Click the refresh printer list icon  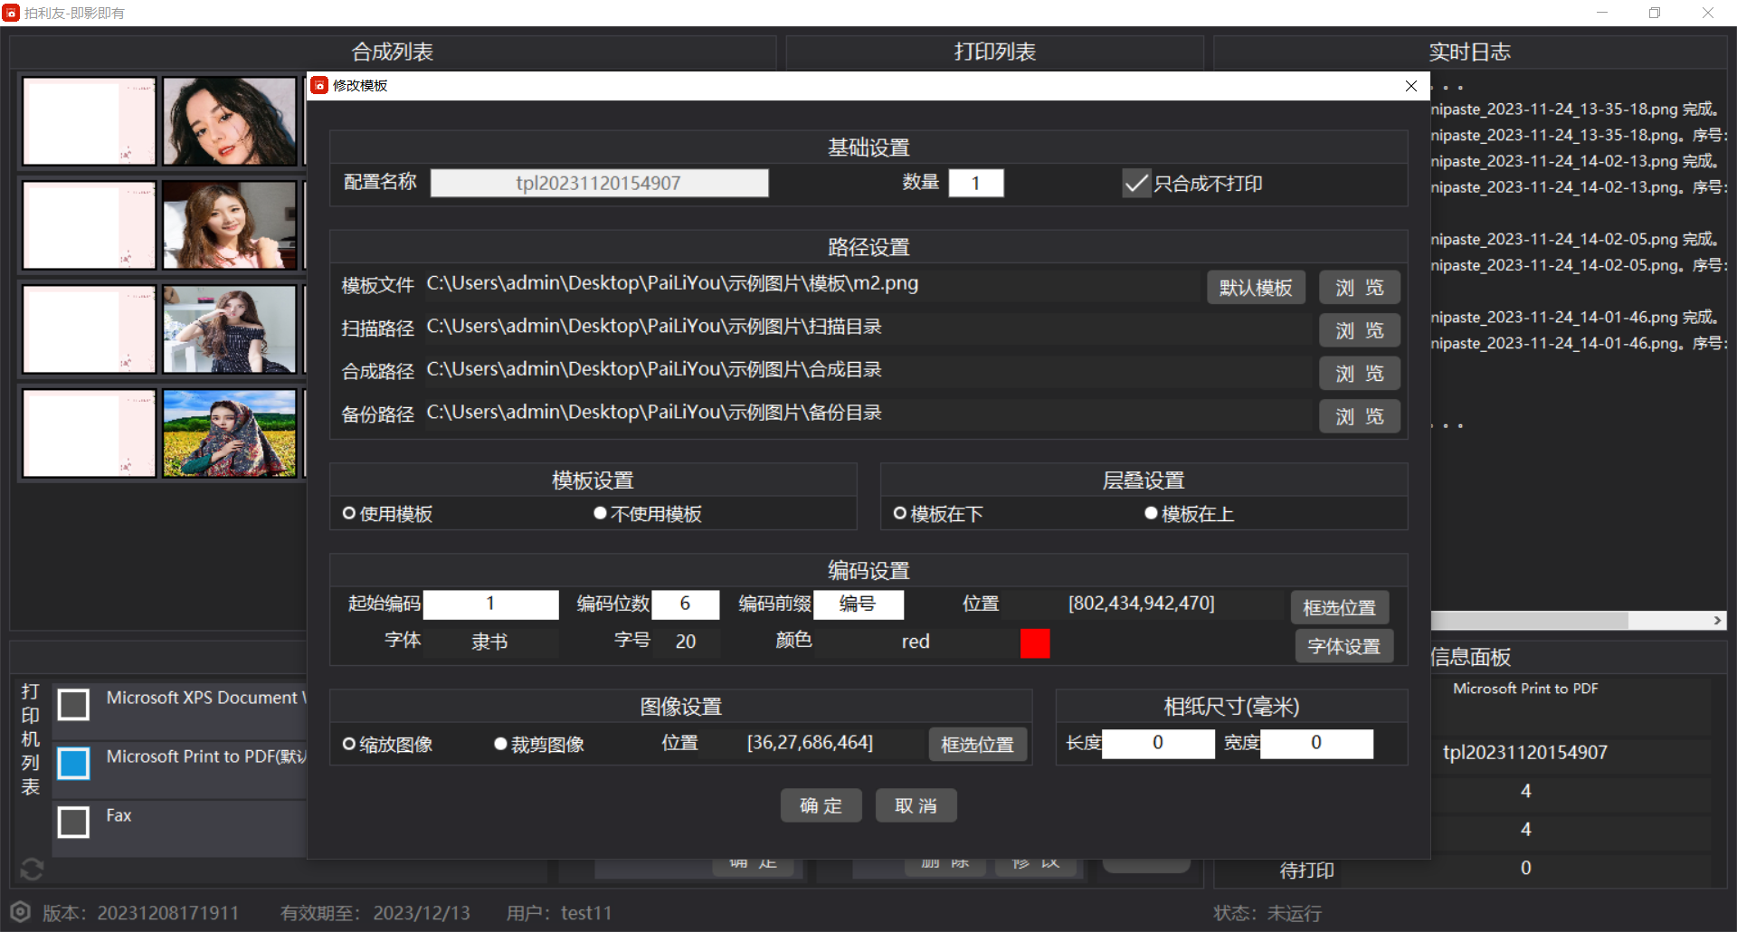(x=32, y=869)
